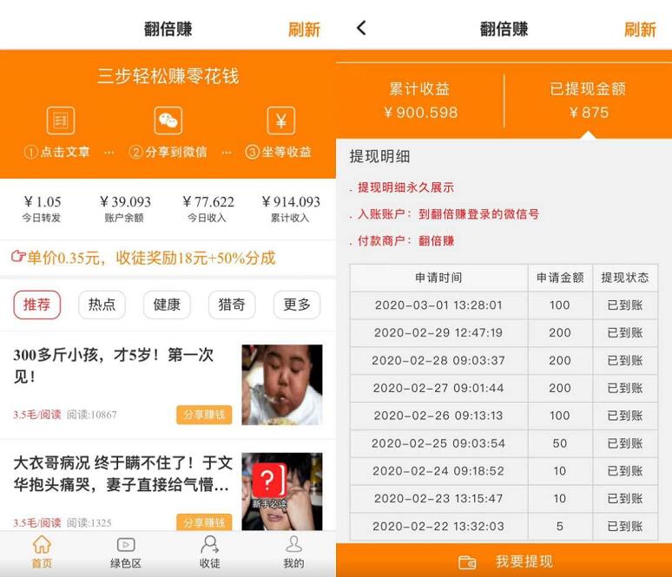This screenshot has height=577, width=672.
Task: Open the 收徒 recruit icon
Action: [x=209, y=544]
